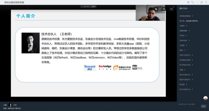Click the chat message 处处留心皆学问
The image size is (209, 111).
(x=192, y=21)
